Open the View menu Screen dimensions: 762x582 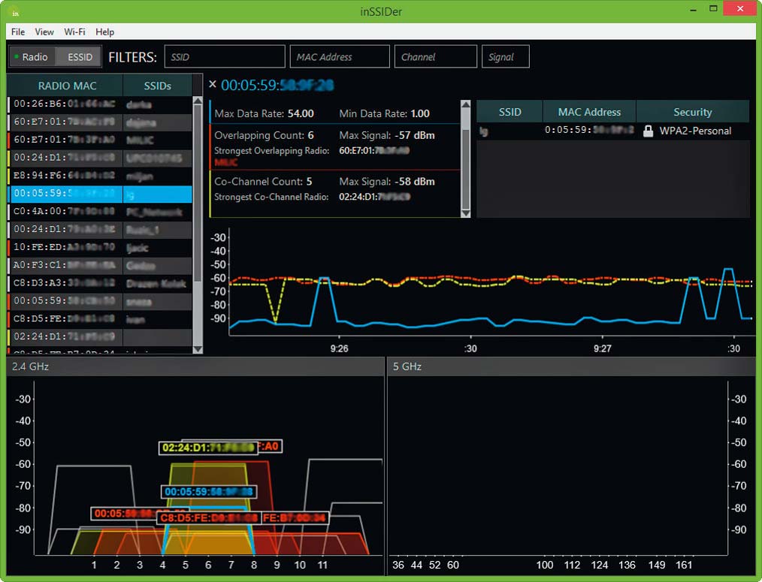click(x=44, y=32)
